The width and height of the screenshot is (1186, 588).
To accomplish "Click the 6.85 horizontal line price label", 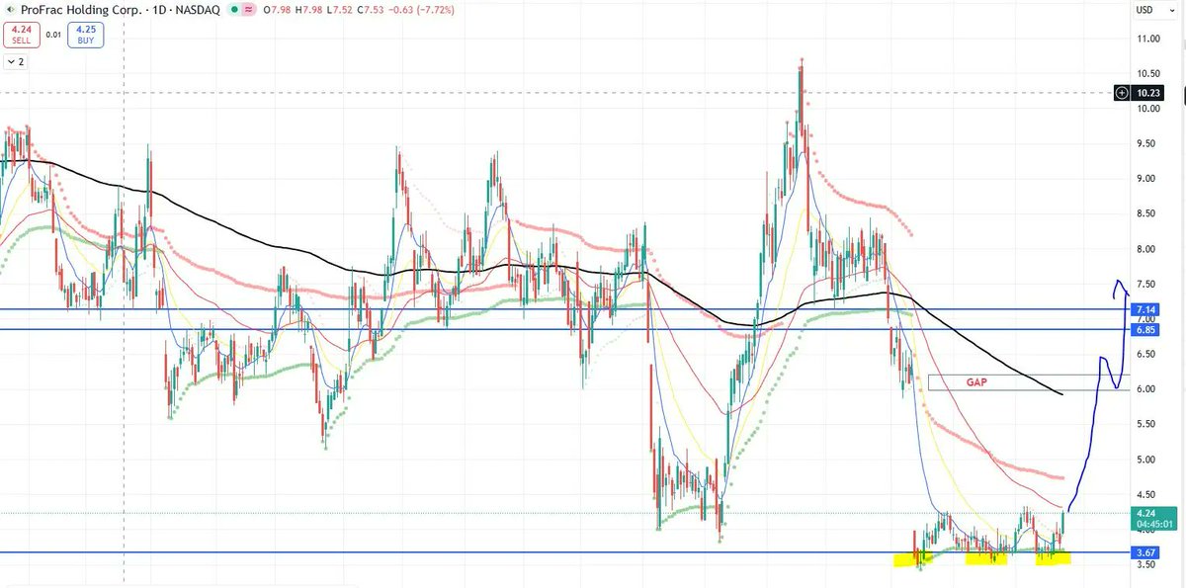I will (1144, 329).
